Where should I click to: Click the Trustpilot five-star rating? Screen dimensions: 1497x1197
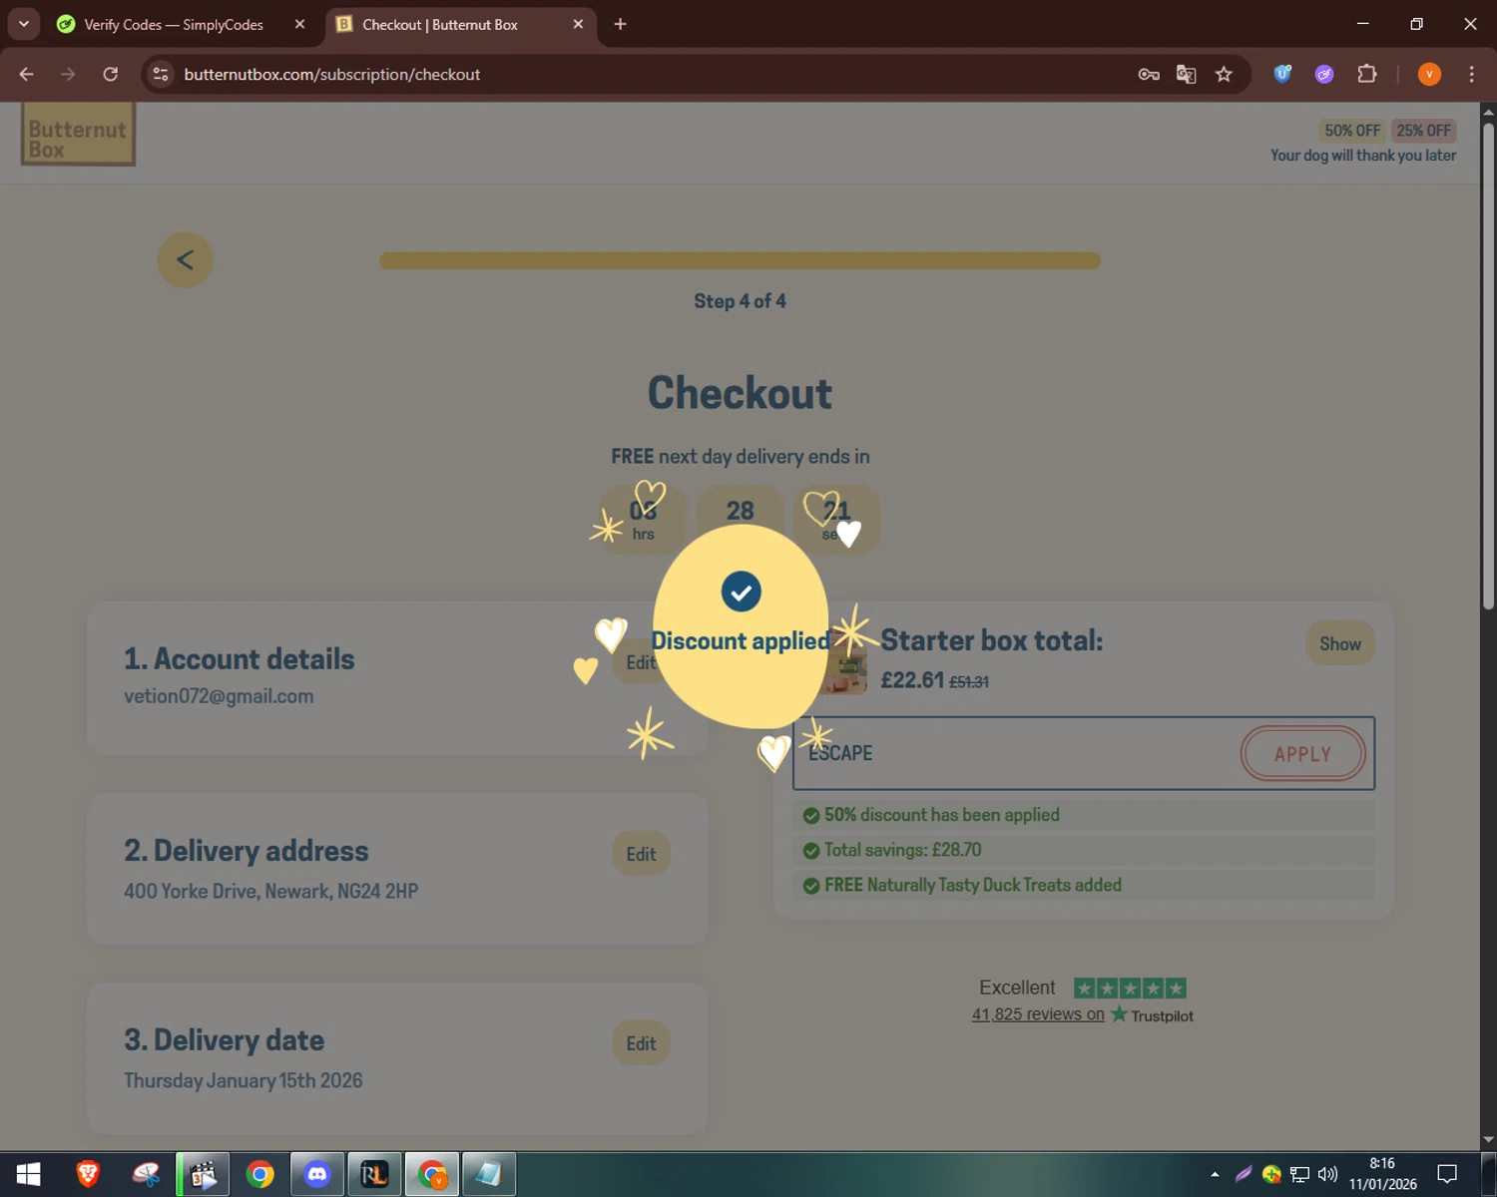[1130, 988]
